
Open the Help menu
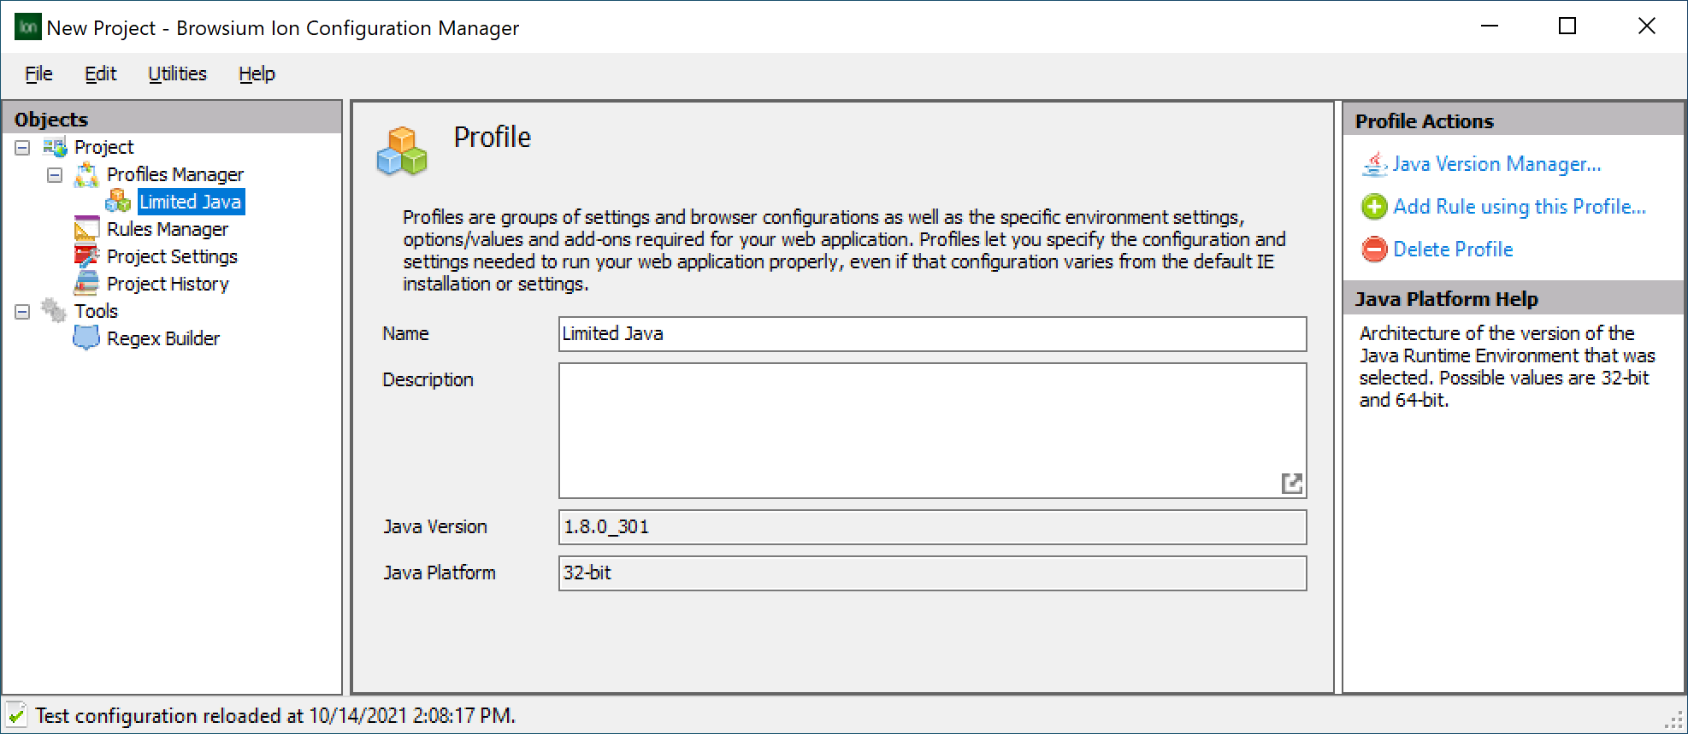257,74
